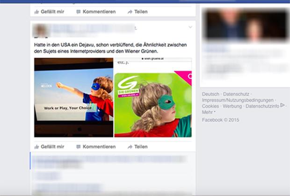Open the Datenschutzinfo footer link
290x196 pixels.
[262, 106]
